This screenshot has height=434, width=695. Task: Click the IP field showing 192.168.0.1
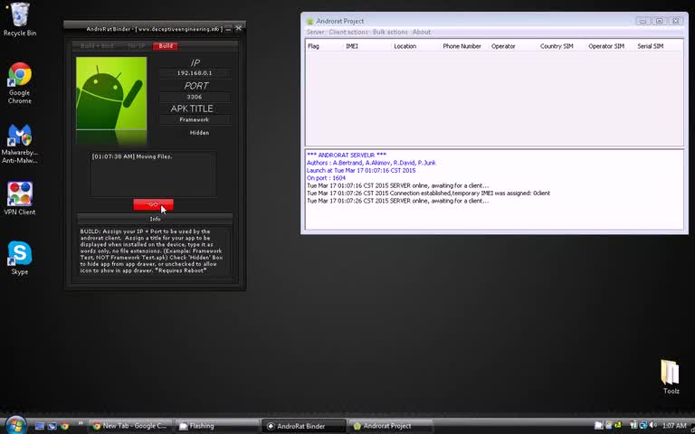195,73
